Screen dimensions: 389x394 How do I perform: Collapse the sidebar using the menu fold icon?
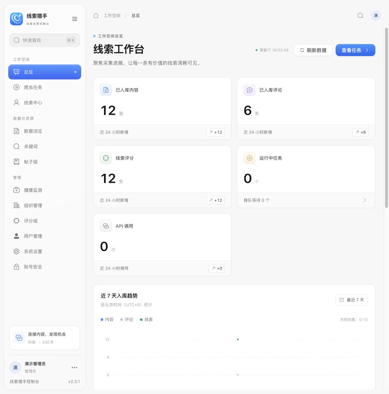(x=75, y=19)
